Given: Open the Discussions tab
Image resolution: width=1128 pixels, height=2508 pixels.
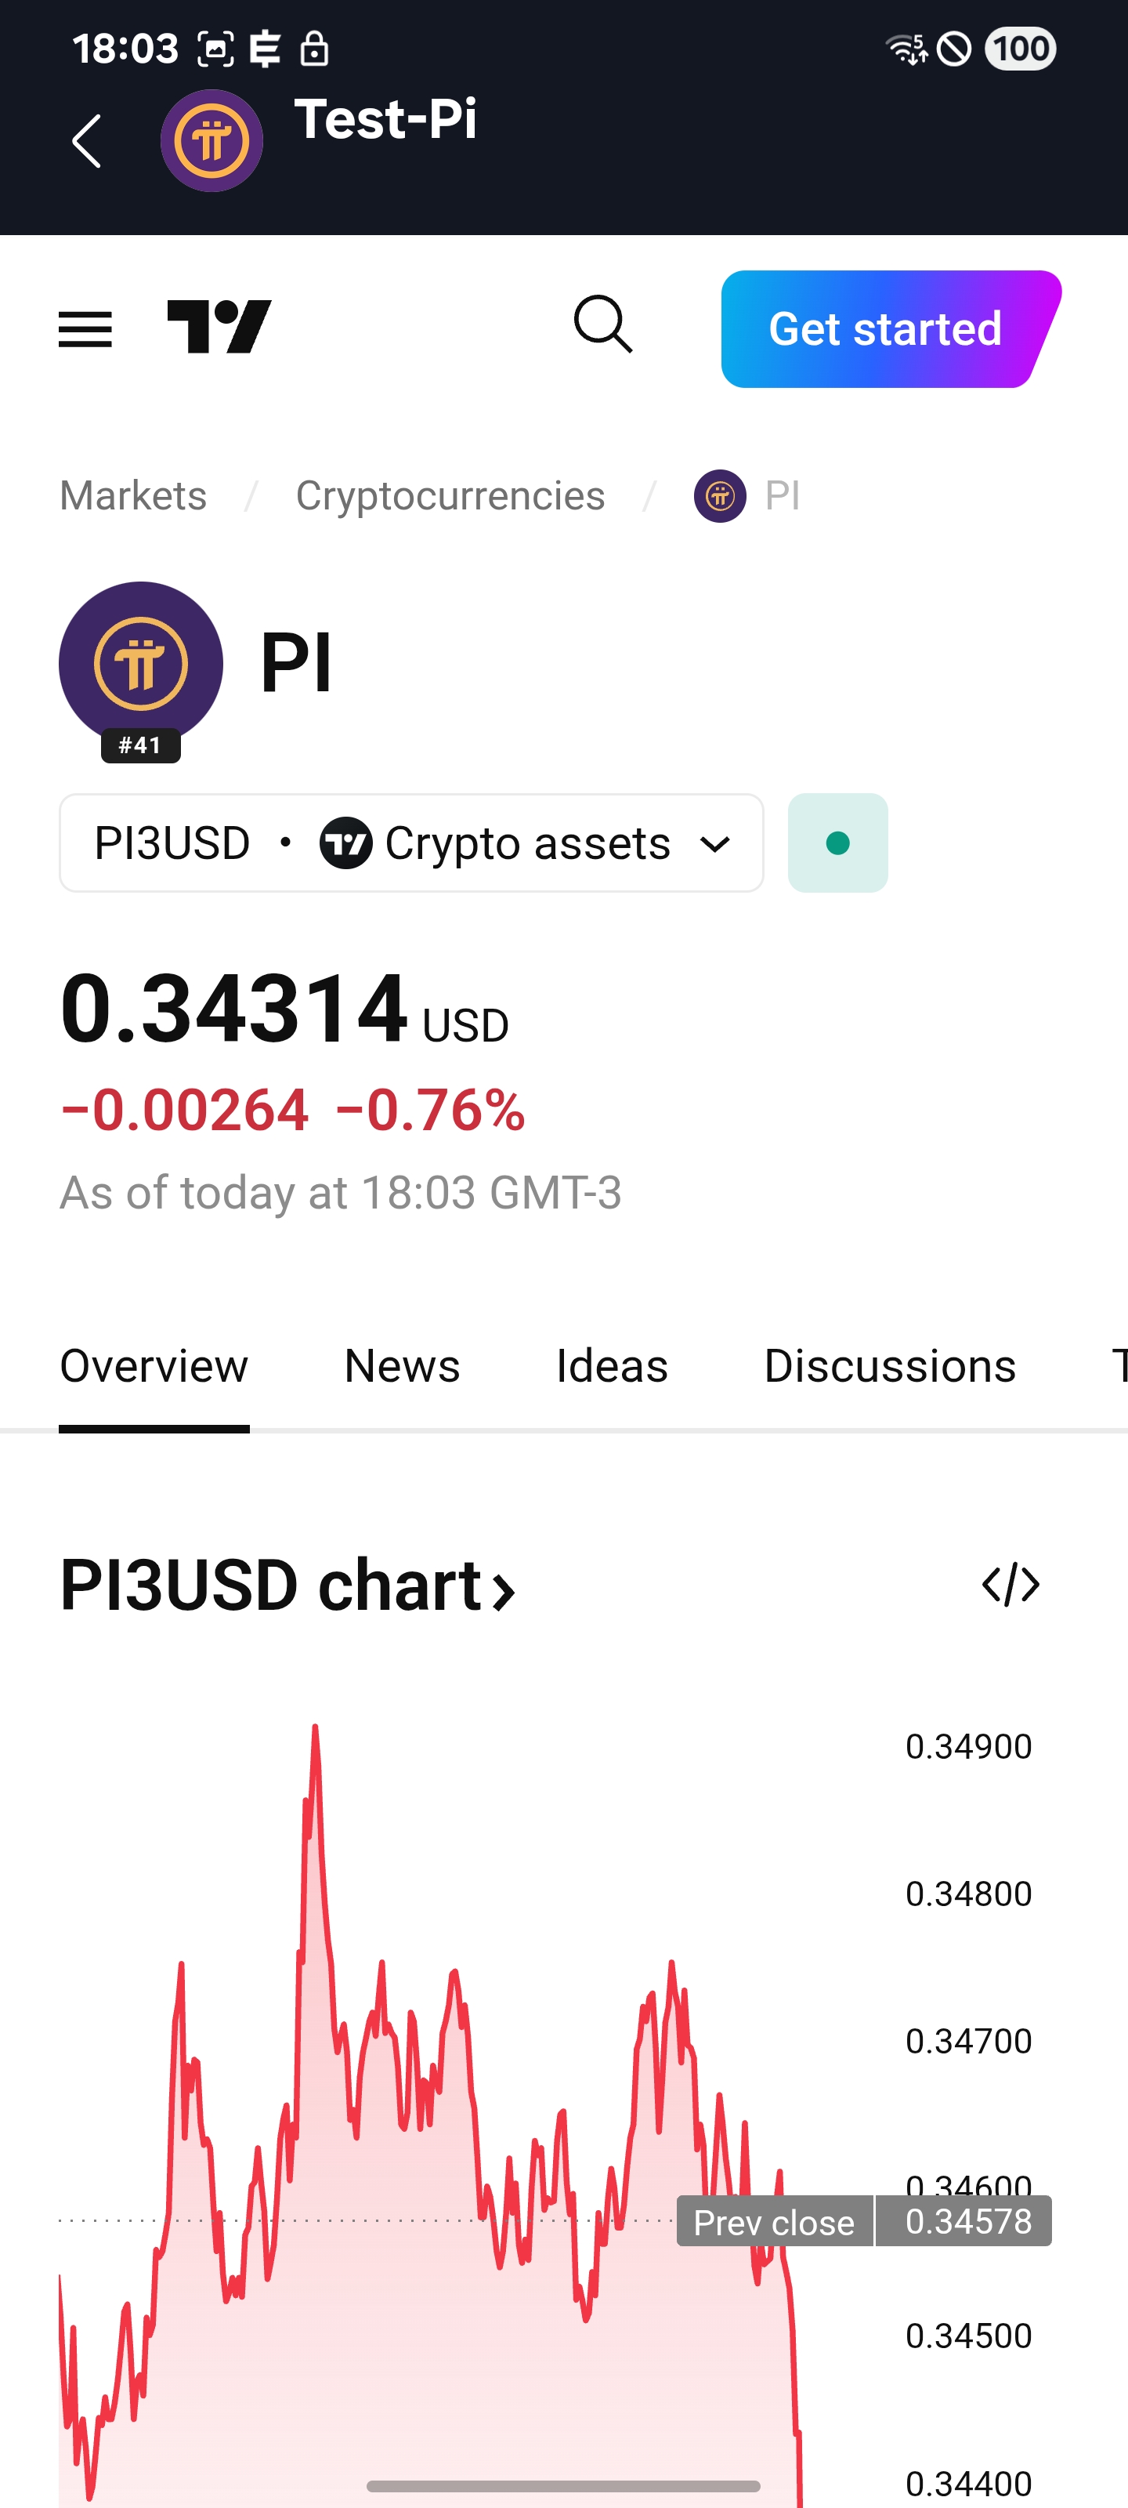Looking at the screenshot, I should coord(890,1366).
